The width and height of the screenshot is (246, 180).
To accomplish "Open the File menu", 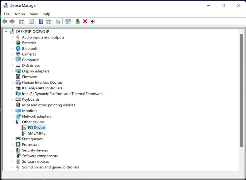I will (x=7, y=14).
